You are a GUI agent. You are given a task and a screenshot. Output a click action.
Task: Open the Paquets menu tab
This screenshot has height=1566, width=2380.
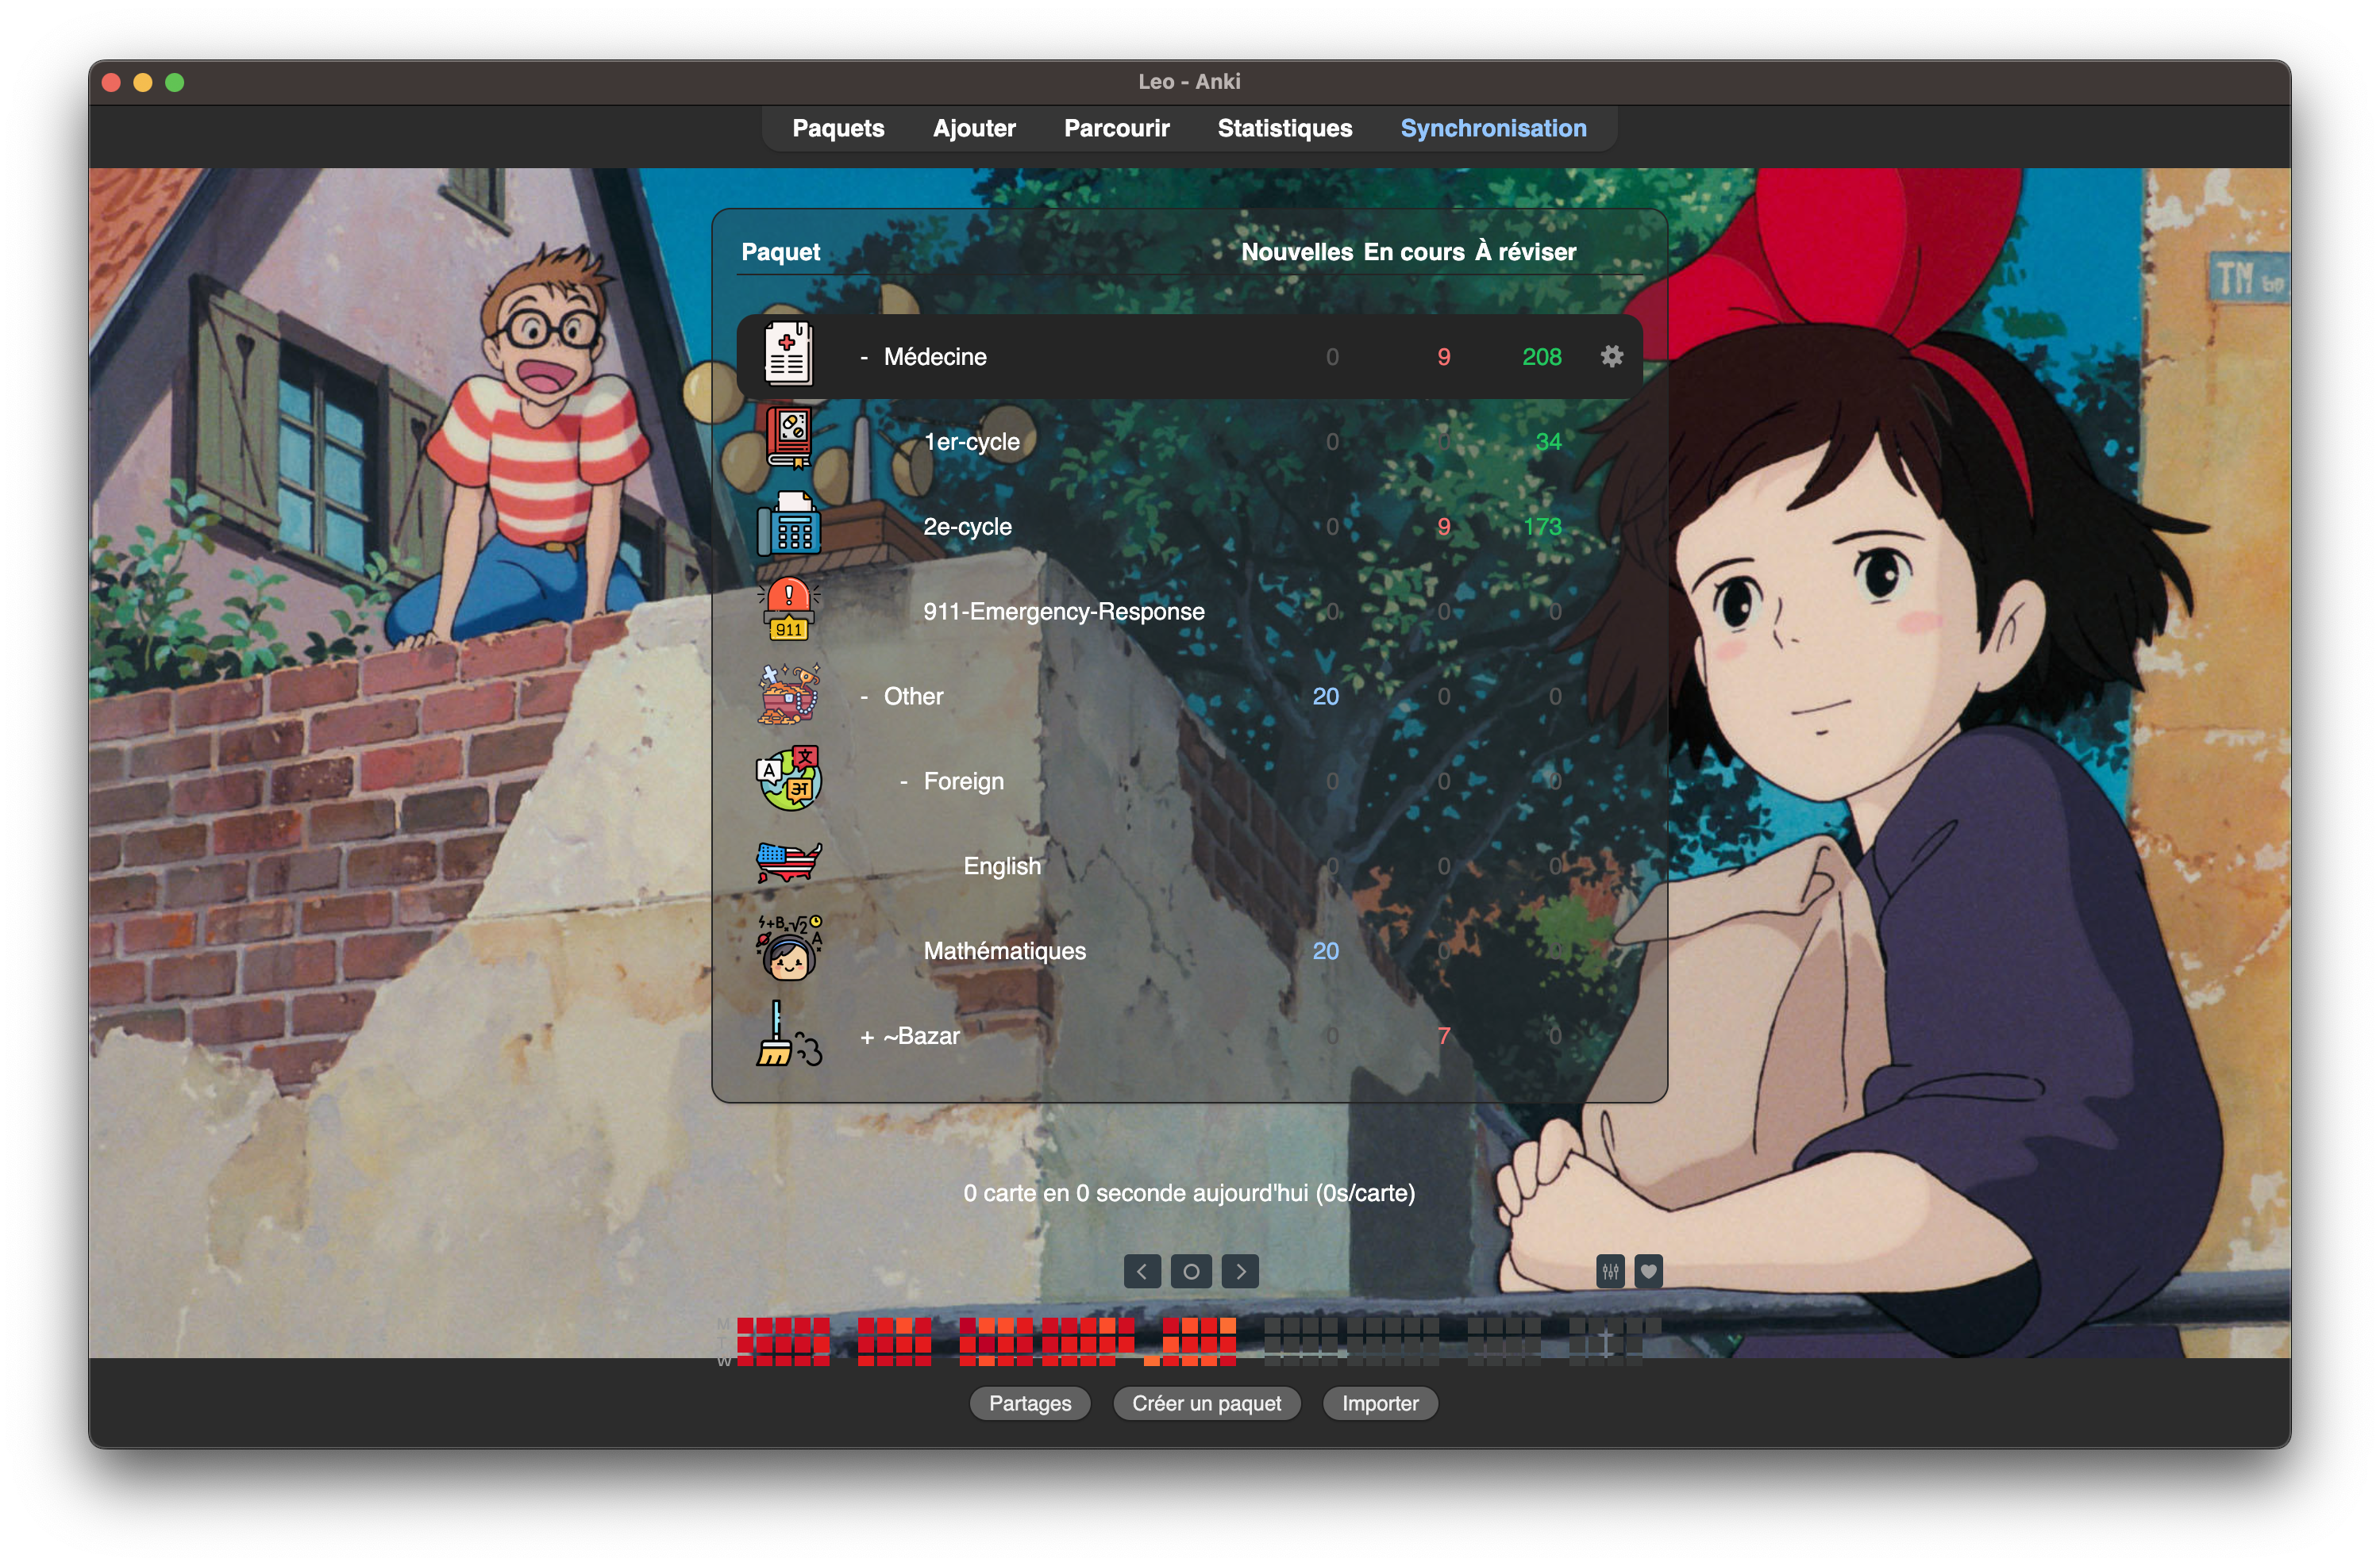click(836, 128)
